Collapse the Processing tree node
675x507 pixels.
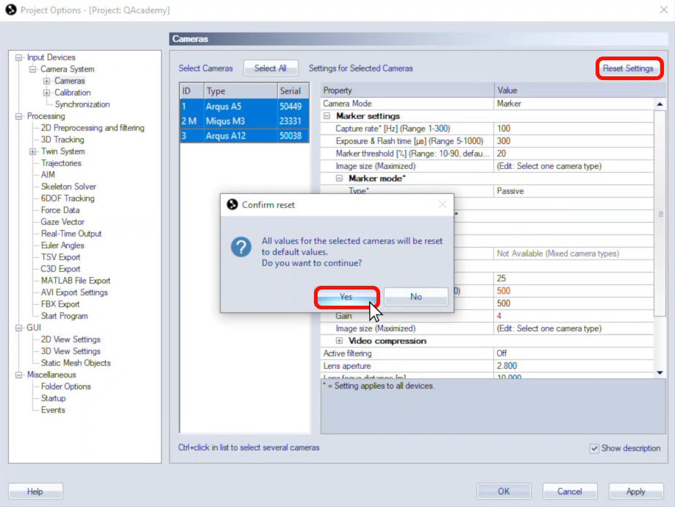(18, 116)
